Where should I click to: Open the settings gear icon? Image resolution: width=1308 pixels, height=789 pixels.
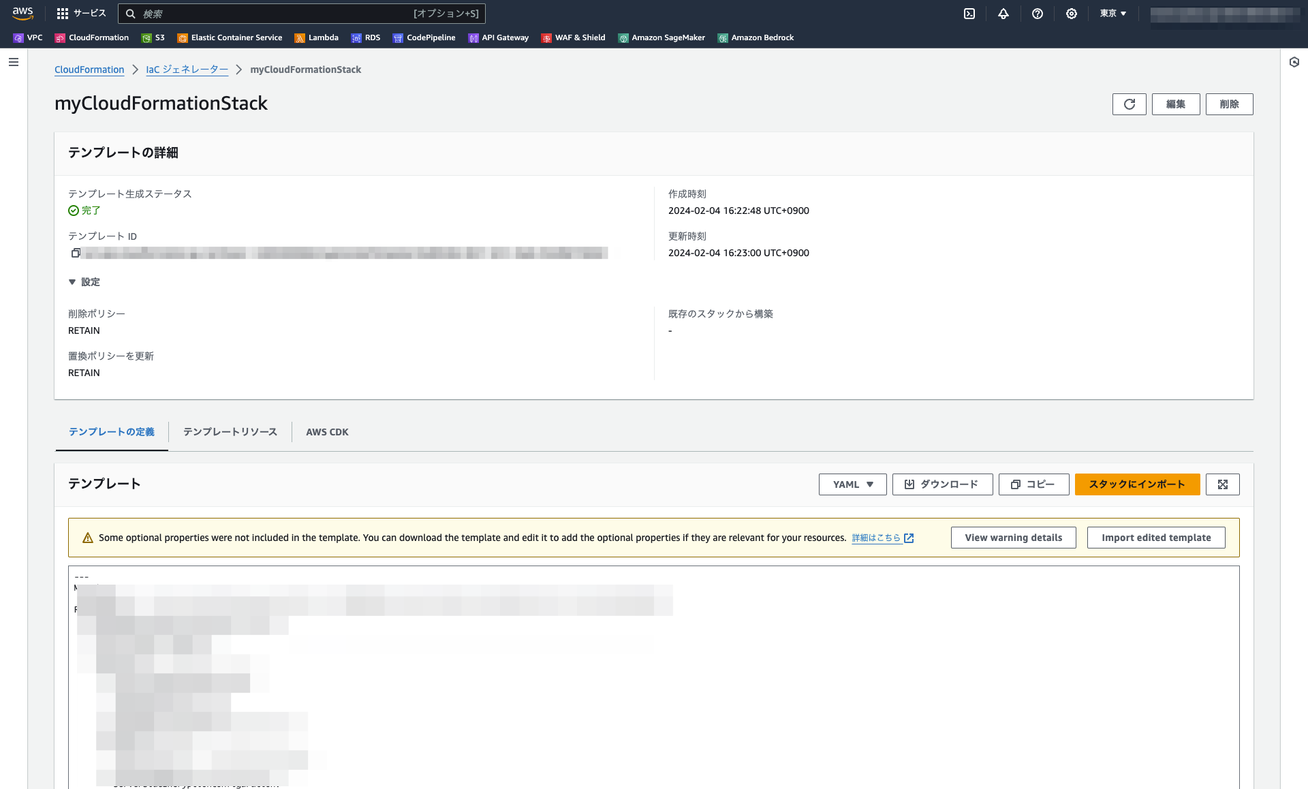1072,14
